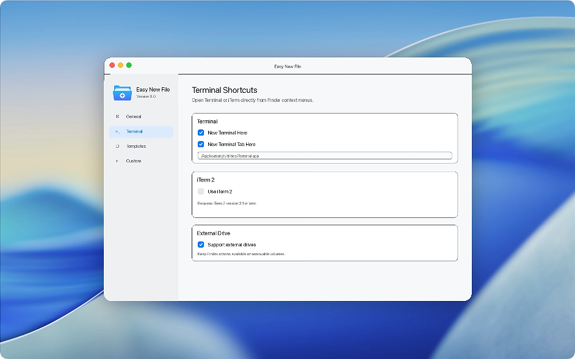Close the Easy New File window

112,65
